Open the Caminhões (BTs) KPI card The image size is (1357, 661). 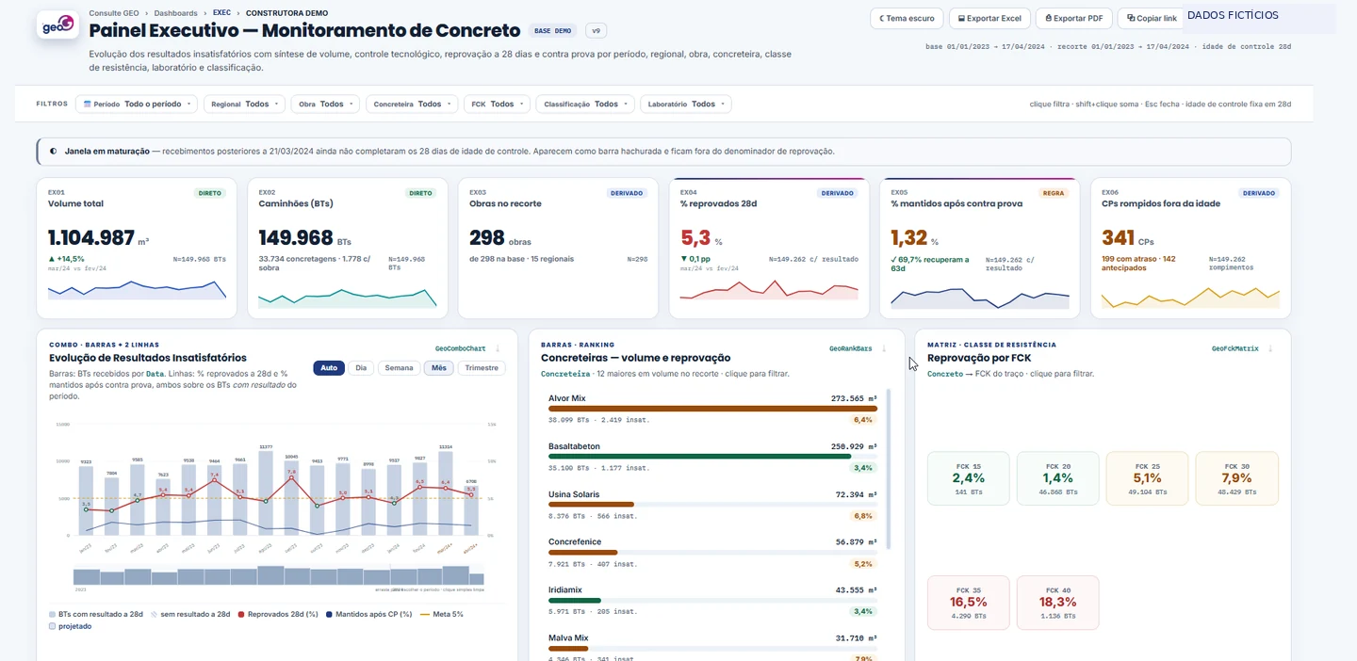click(x=348, y=248)
